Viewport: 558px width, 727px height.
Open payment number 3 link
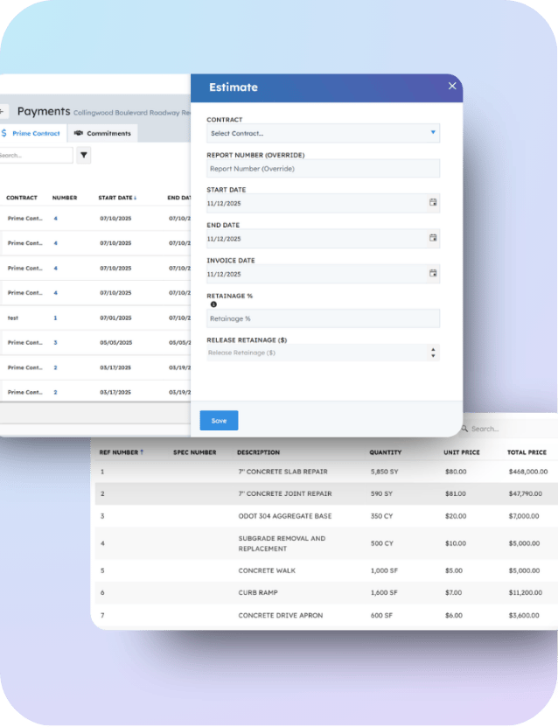[x=55, y=343]
